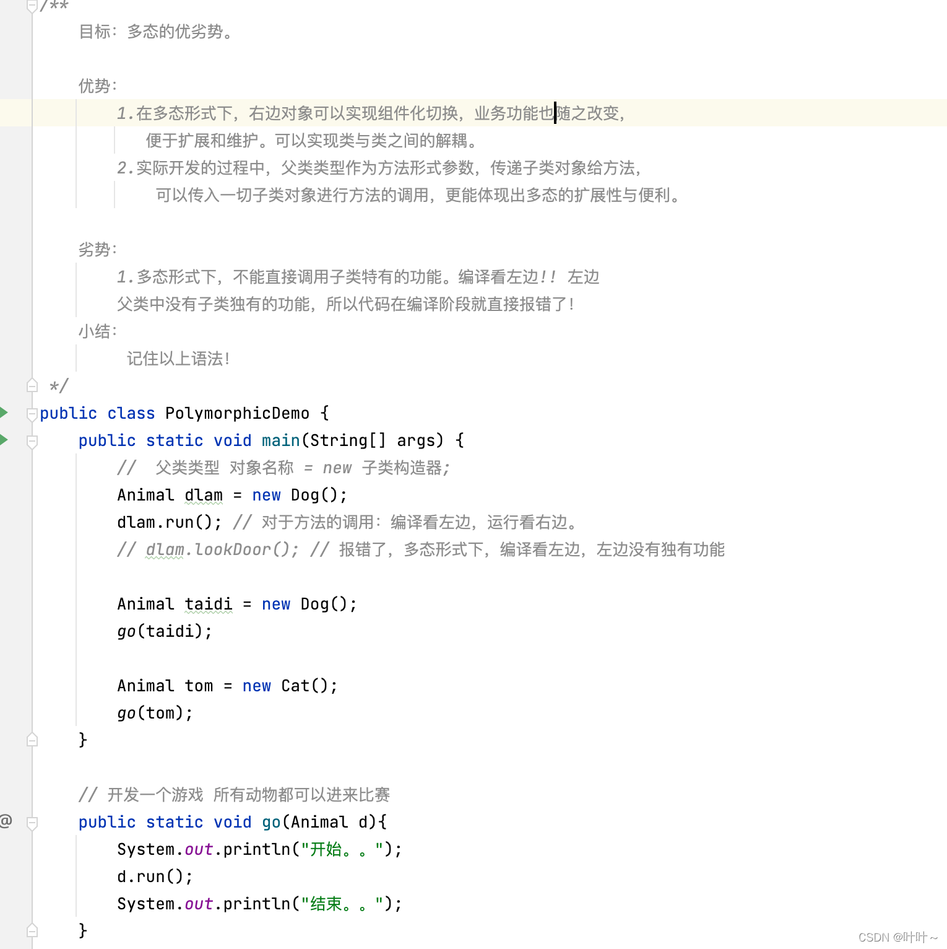
Task: Click the comment heading 目标：多态的优劣势
Action: (157, 32)
